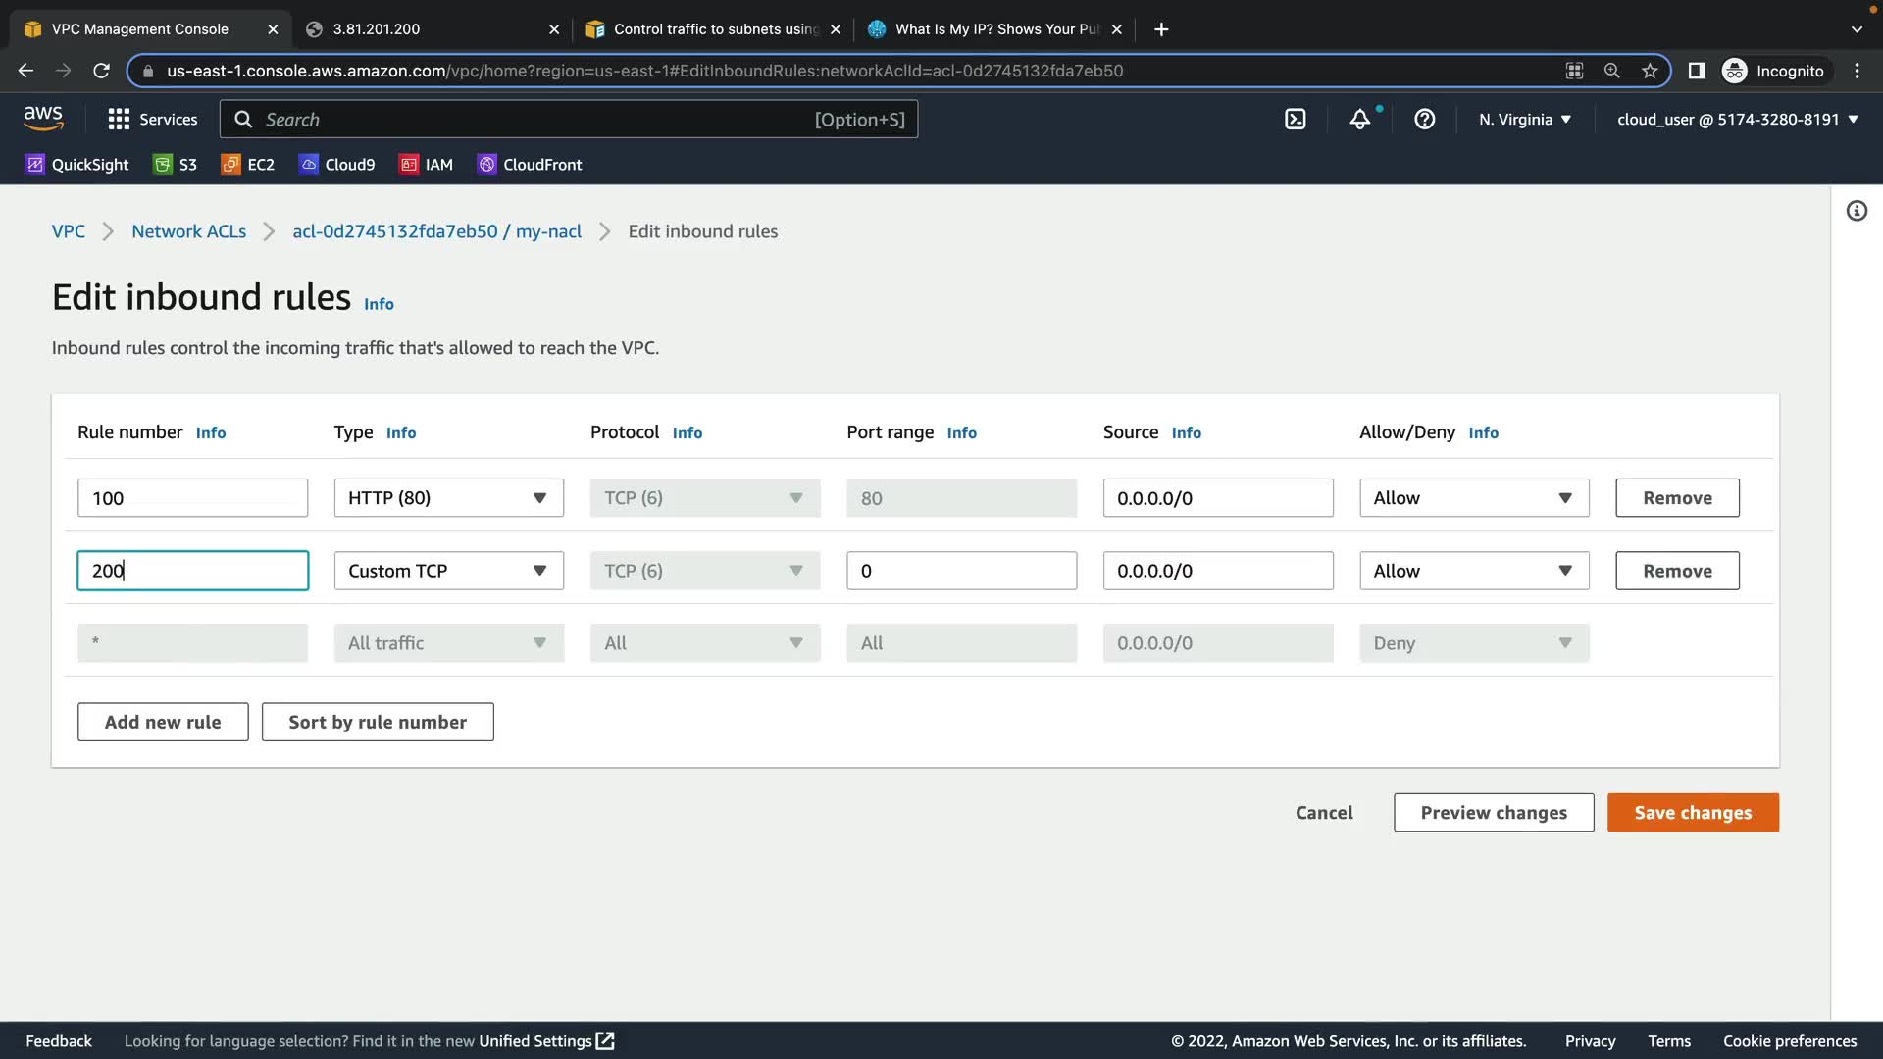Click the Network ACLs breadcrumb link

[x=188, y=231]
